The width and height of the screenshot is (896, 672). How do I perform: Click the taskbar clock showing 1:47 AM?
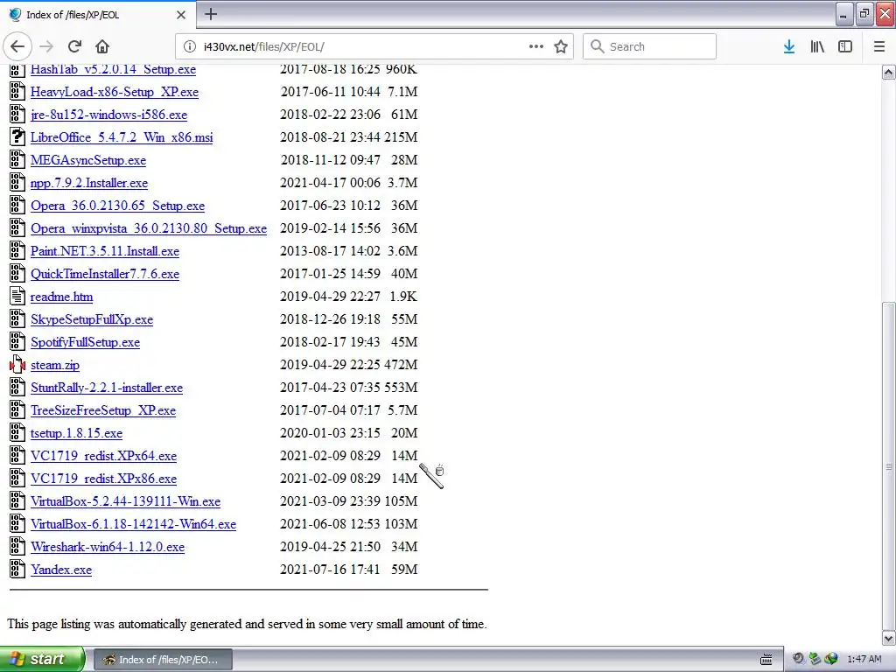(x=864, y=660)
